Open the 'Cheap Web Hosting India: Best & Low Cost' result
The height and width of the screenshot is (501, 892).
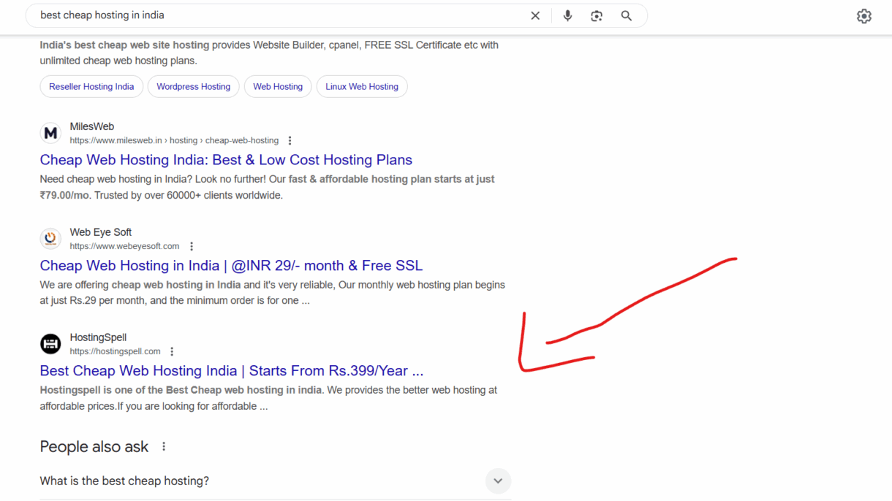[226, 160]
